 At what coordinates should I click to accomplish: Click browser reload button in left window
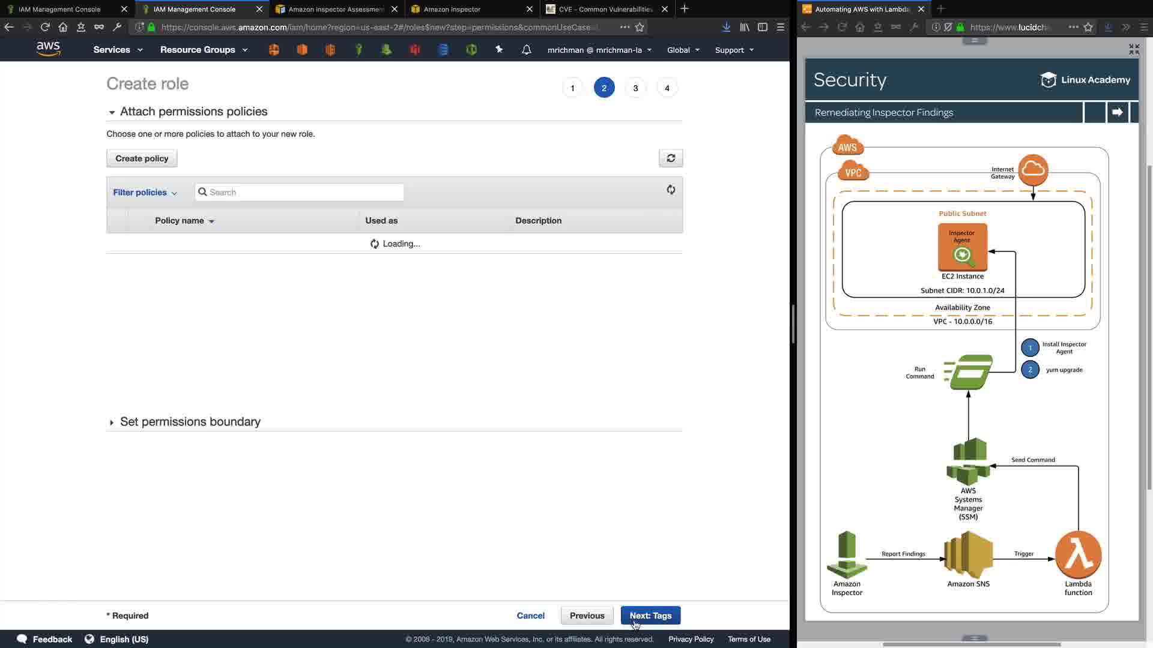(45, 27)
